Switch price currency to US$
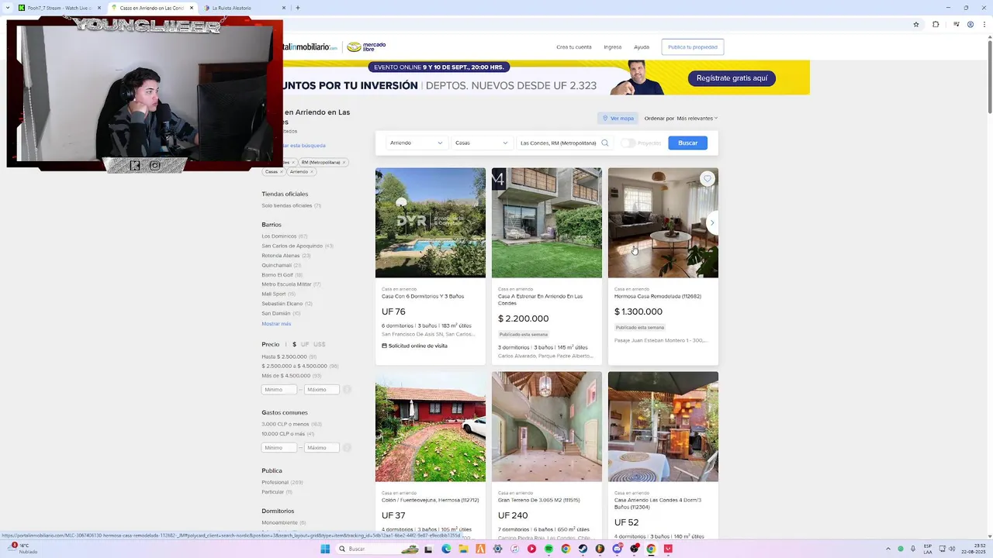The width and height of the screenshot is (993, 558). (x=319, y=344)
